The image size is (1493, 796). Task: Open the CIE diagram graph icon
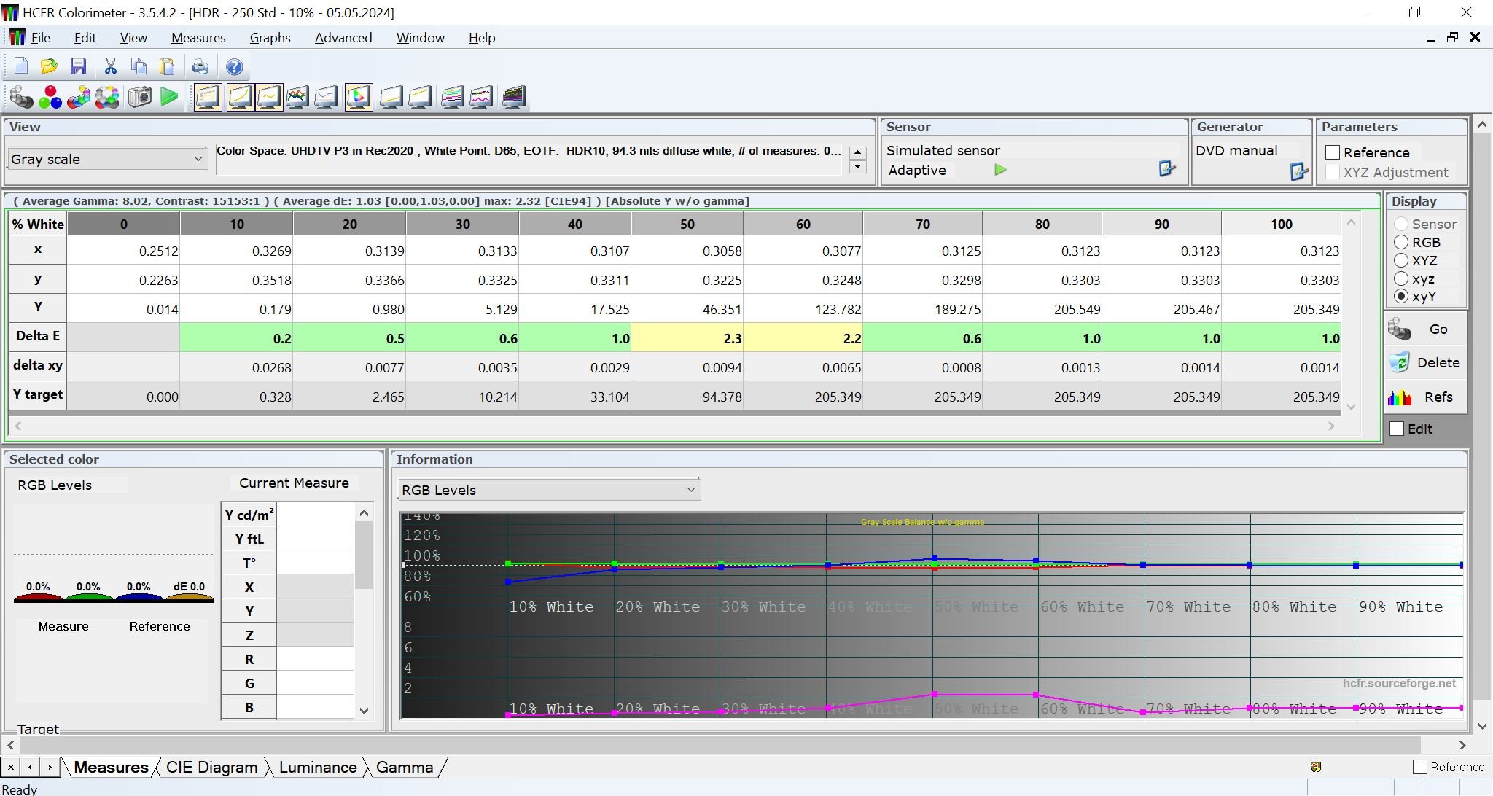click(359, 97)
